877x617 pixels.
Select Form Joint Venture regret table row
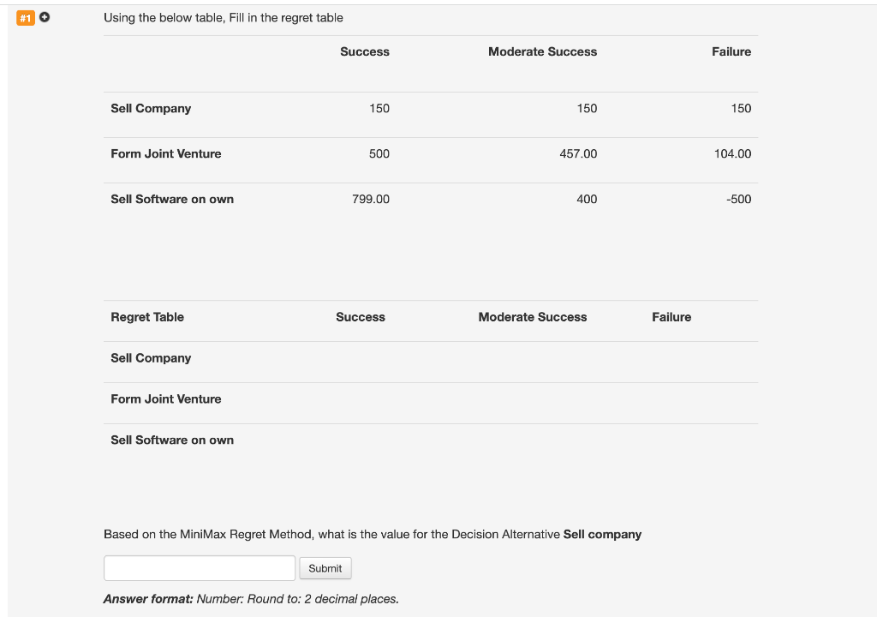[x=166, y=399]
